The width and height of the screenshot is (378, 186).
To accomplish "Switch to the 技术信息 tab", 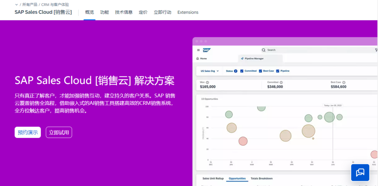I will click(x=124, y=12).
